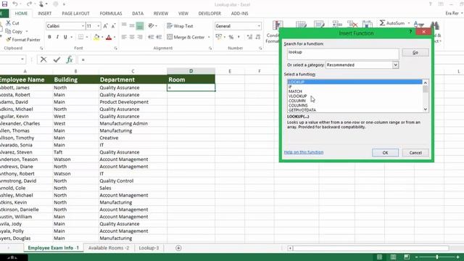This screenshot has width=464, height=261.
Task: Add a new sheet with the plus icon
Action: (178, 248)
